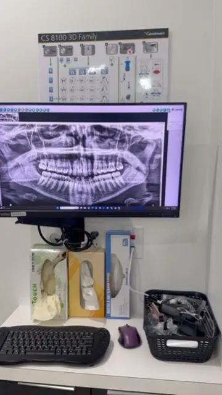Select the small X-ray thumbnail at top-left
Image resolution: width=222 pixels, height=395 pixels.
[9, 117]
